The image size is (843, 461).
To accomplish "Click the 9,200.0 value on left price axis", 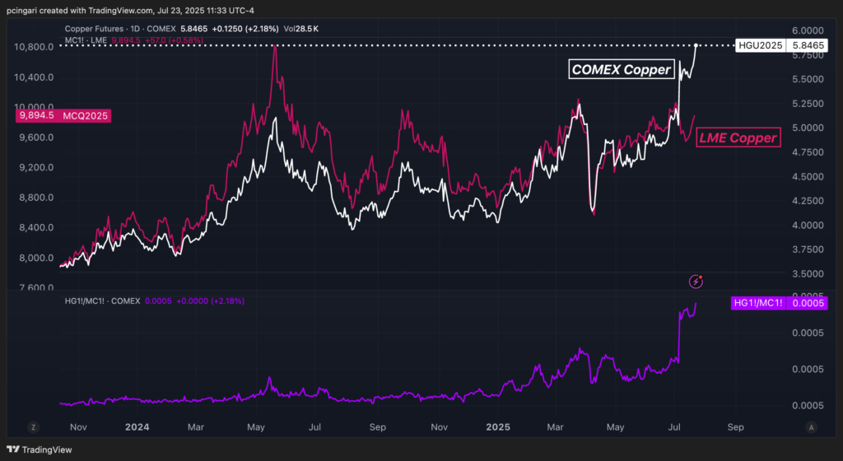I will [x=36, y=168].
